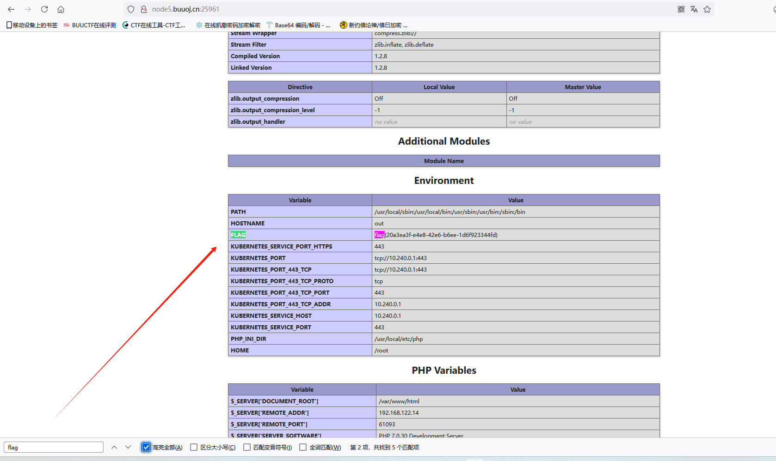Screen dimensions: 776x461
Task: Show insecure connection lock info
Action: (143, 9)
